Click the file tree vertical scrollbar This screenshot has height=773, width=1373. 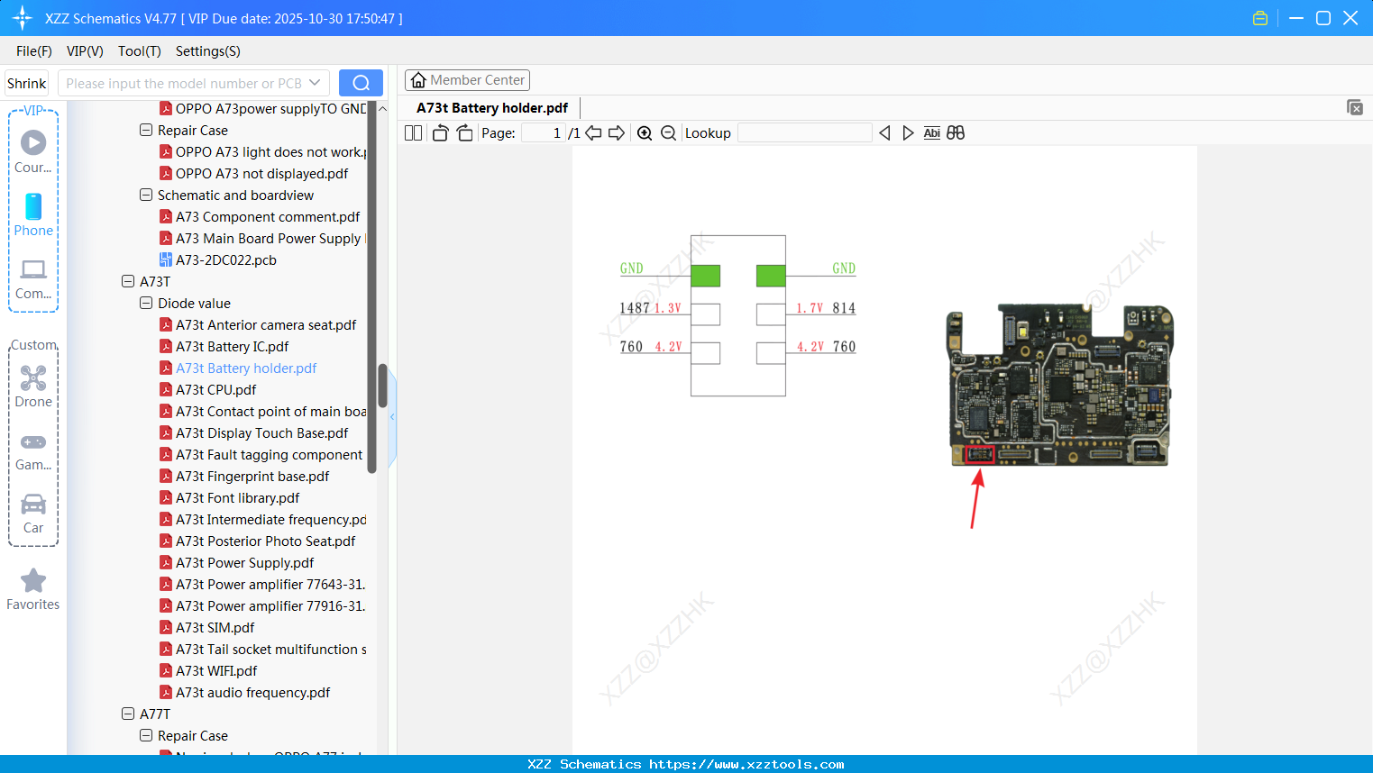(x=382, y=386)
